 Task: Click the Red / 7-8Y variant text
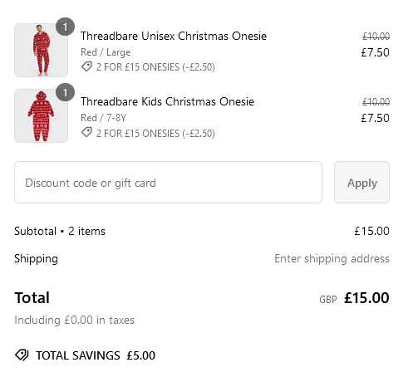coord(103,118)
